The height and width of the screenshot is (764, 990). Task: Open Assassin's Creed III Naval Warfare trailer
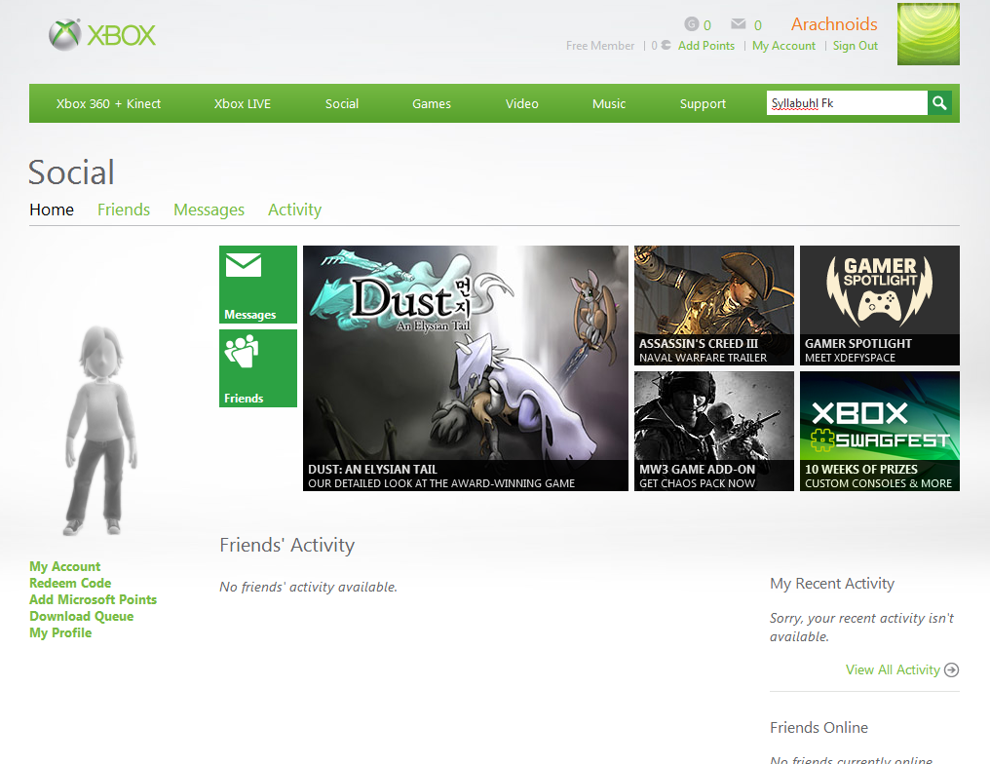point(713,306)
